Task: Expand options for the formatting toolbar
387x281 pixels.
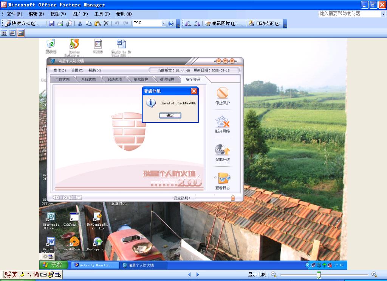Action: point(285,24)
